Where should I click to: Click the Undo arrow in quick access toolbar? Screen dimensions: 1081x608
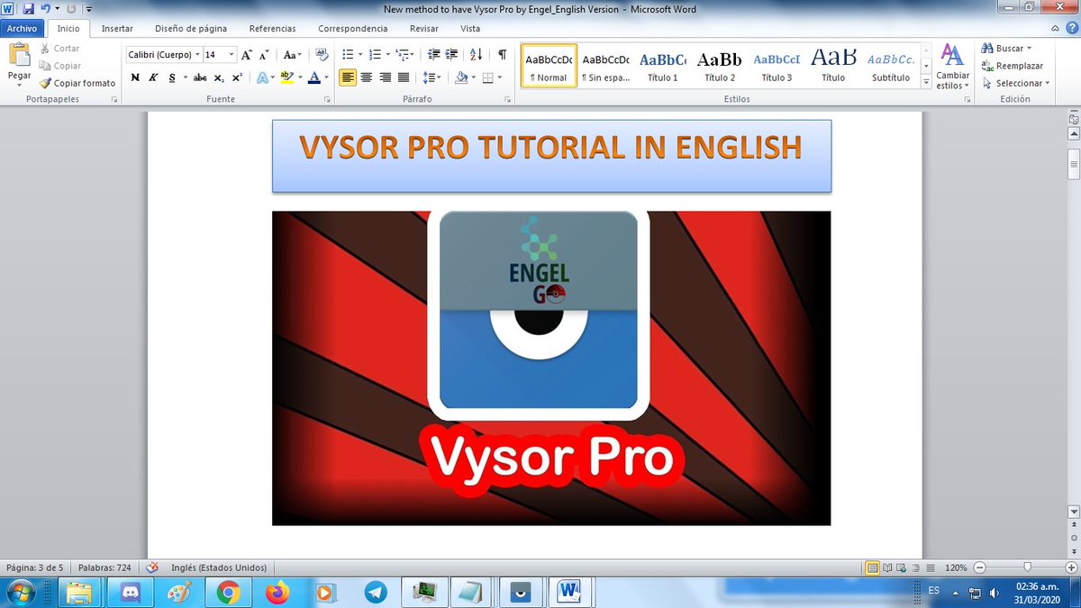45,9
